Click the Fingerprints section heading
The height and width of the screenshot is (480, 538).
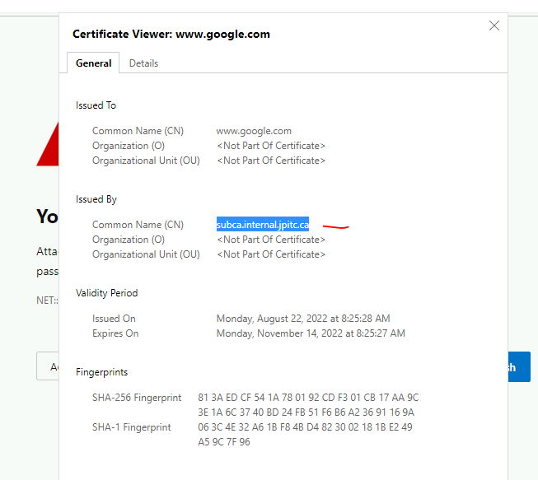pos(102,372)
